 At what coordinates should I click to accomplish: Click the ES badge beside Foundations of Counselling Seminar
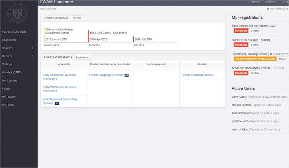tap(57, 103)
